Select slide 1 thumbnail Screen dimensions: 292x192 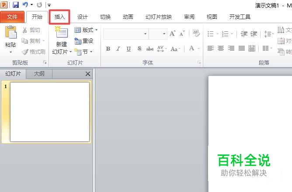[50, 112]
